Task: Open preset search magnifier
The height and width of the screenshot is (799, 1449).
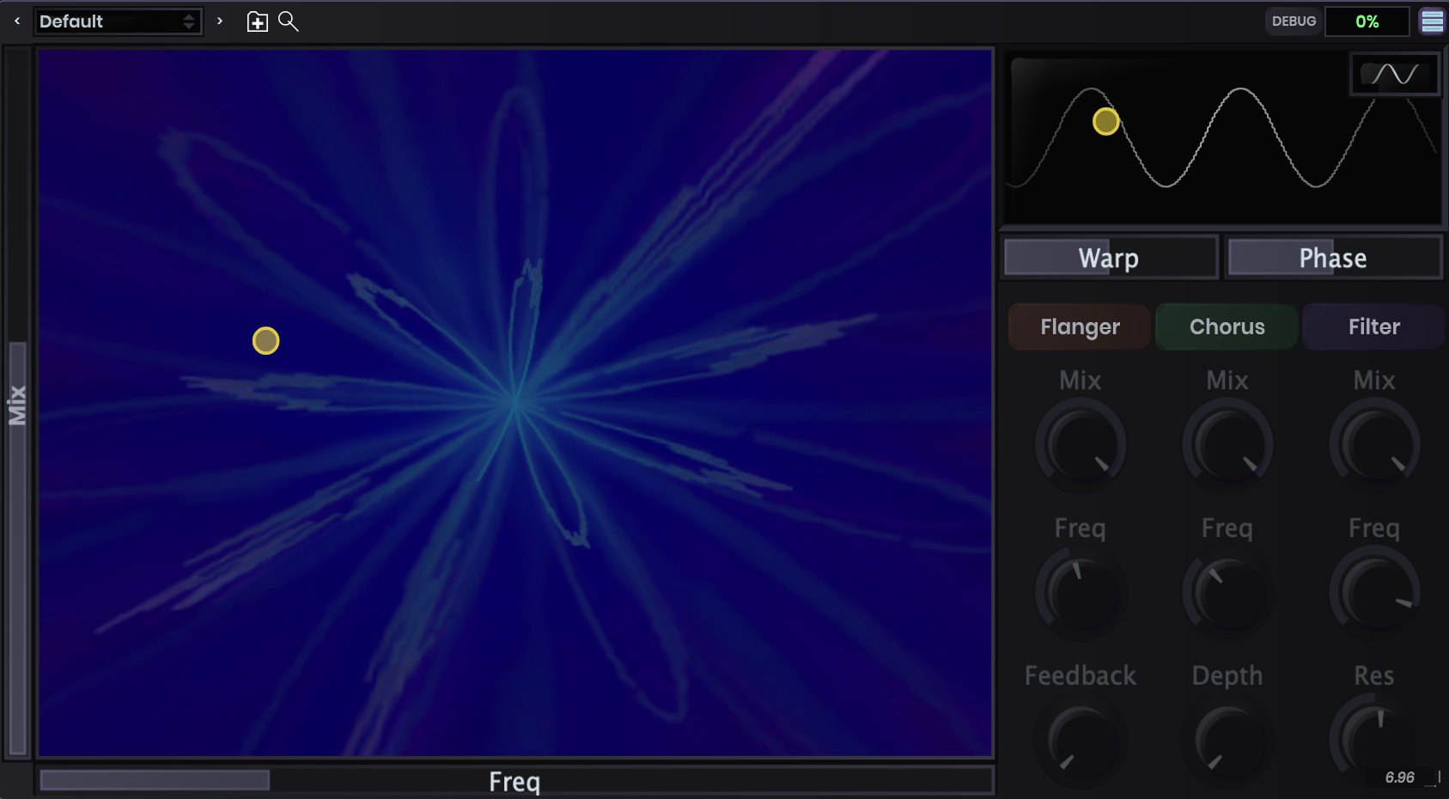Action: [x=289, y=21]
